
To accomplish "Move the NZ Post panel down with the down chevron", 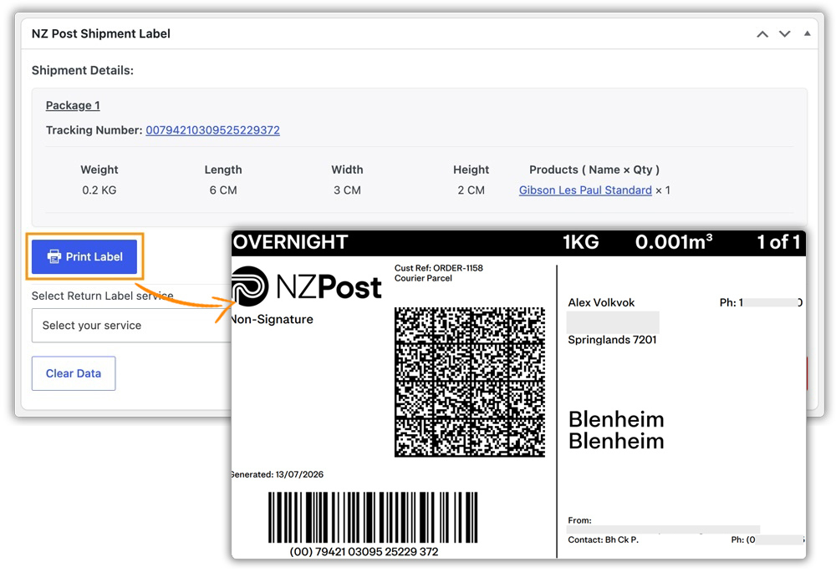I will [785, 34].
